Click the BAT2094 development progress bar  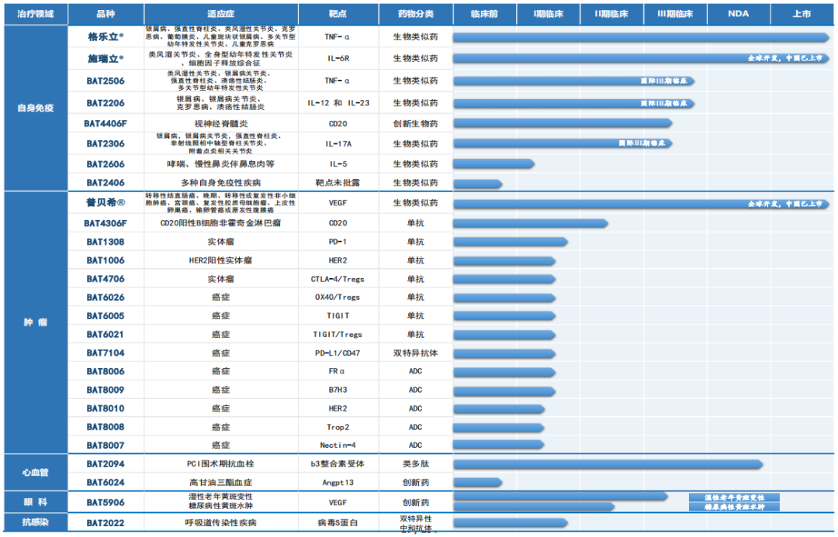tap(608, 464)
